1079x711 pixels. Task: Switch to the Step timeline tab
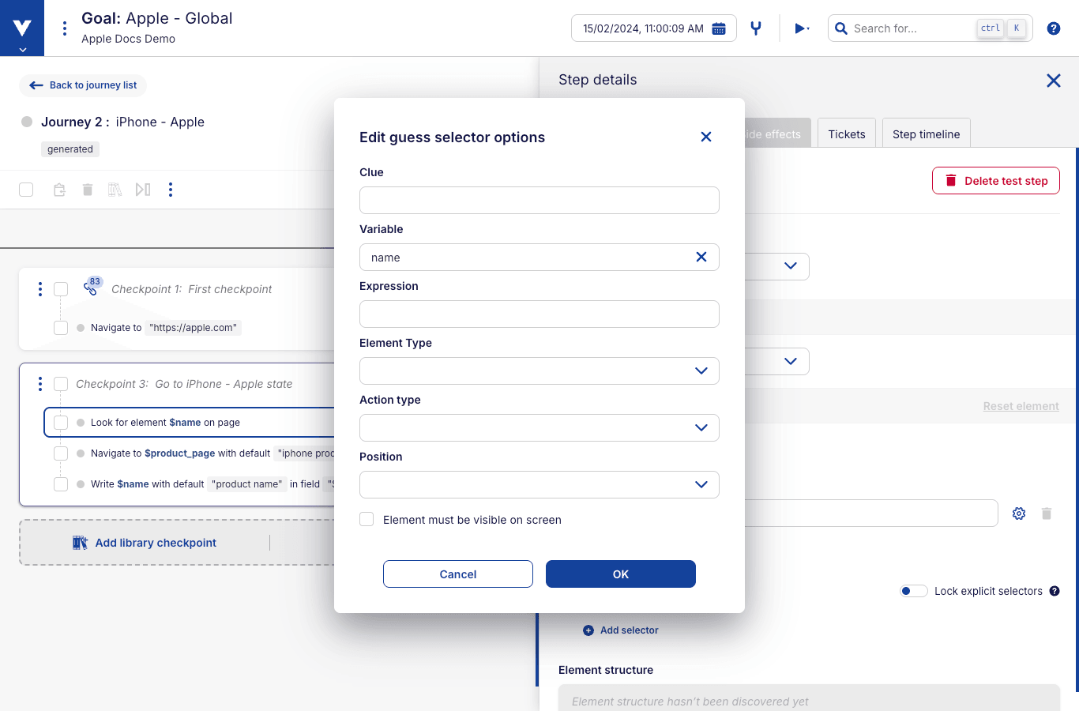[x=926, y=134]
